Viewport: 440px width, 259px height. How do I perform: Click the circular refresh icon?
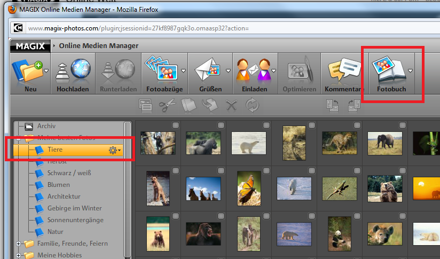pos(252,105)
